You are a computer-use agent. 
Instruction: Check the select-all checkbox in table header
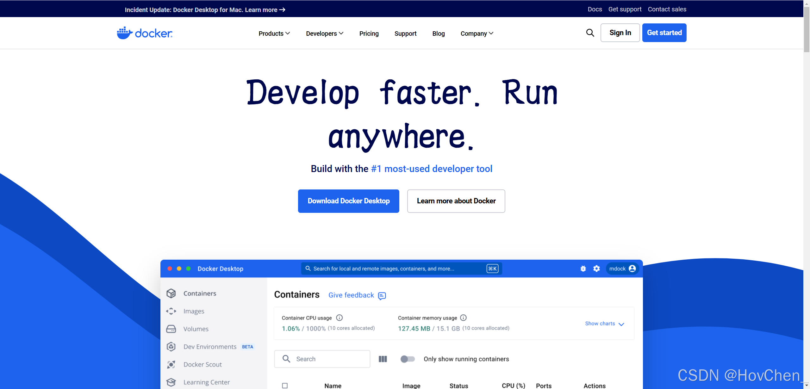pos(285,386)
